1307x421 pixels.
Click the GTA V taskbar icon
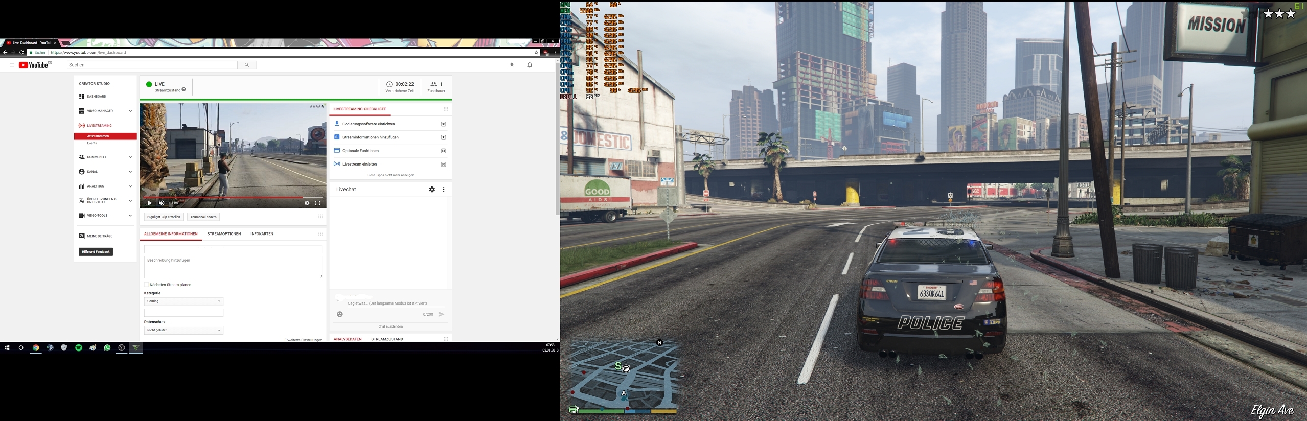(136, 347)
